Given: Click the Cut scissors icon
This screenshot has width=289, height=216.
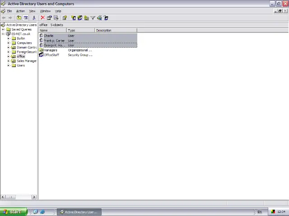Looking at the screenshot, I should click(34, 18).
